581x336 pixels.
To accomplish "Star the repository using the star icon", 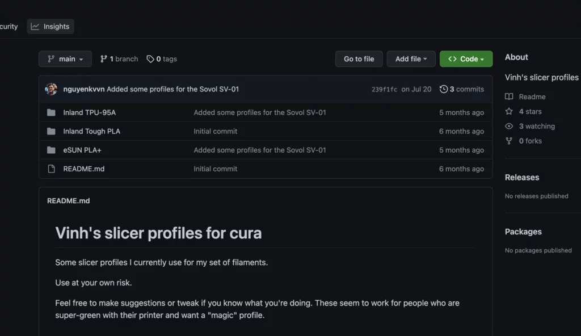I will click(510, 111).
